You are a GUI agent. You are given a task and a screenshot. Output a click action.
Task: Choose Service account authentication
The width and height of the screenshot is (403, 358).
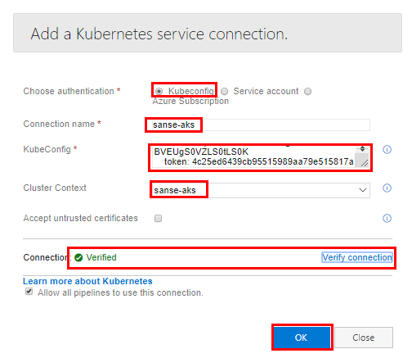pyautogui.click(x=224, y=92)
